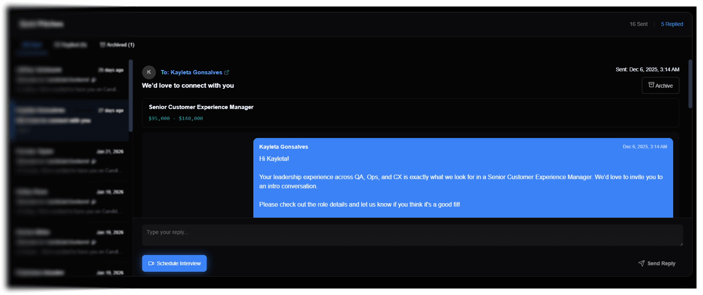The image size is (703, 295).
Task: Open the conversation from 25 days ago
Action: (70, 79)
